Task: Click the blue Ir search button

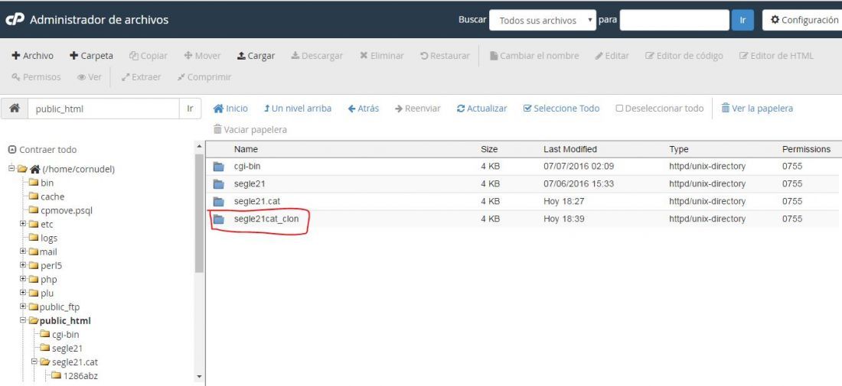Action: pyautogui.click(x=742, y=21)
